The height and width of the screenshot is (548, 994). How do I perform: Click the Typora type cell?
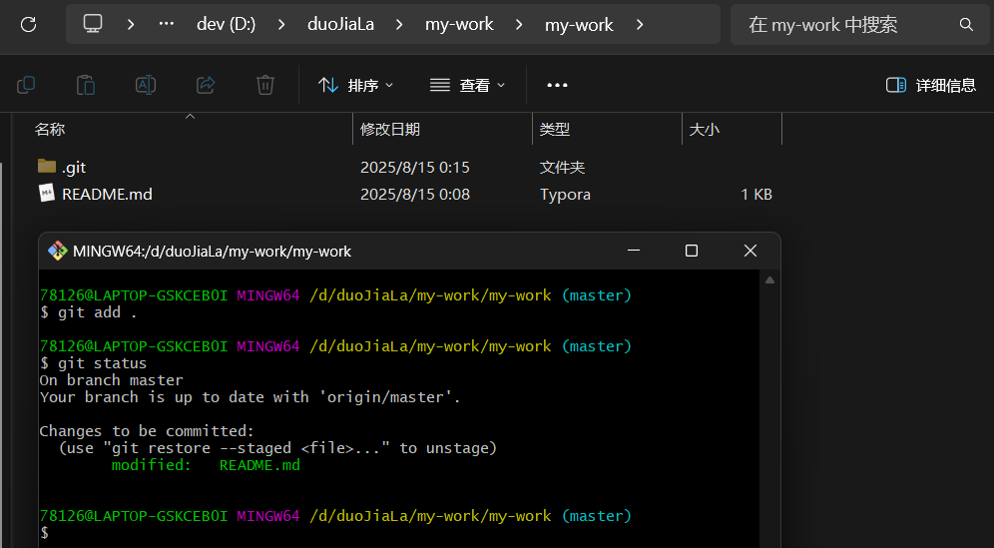pyautogui.click(x=565, y=195)
